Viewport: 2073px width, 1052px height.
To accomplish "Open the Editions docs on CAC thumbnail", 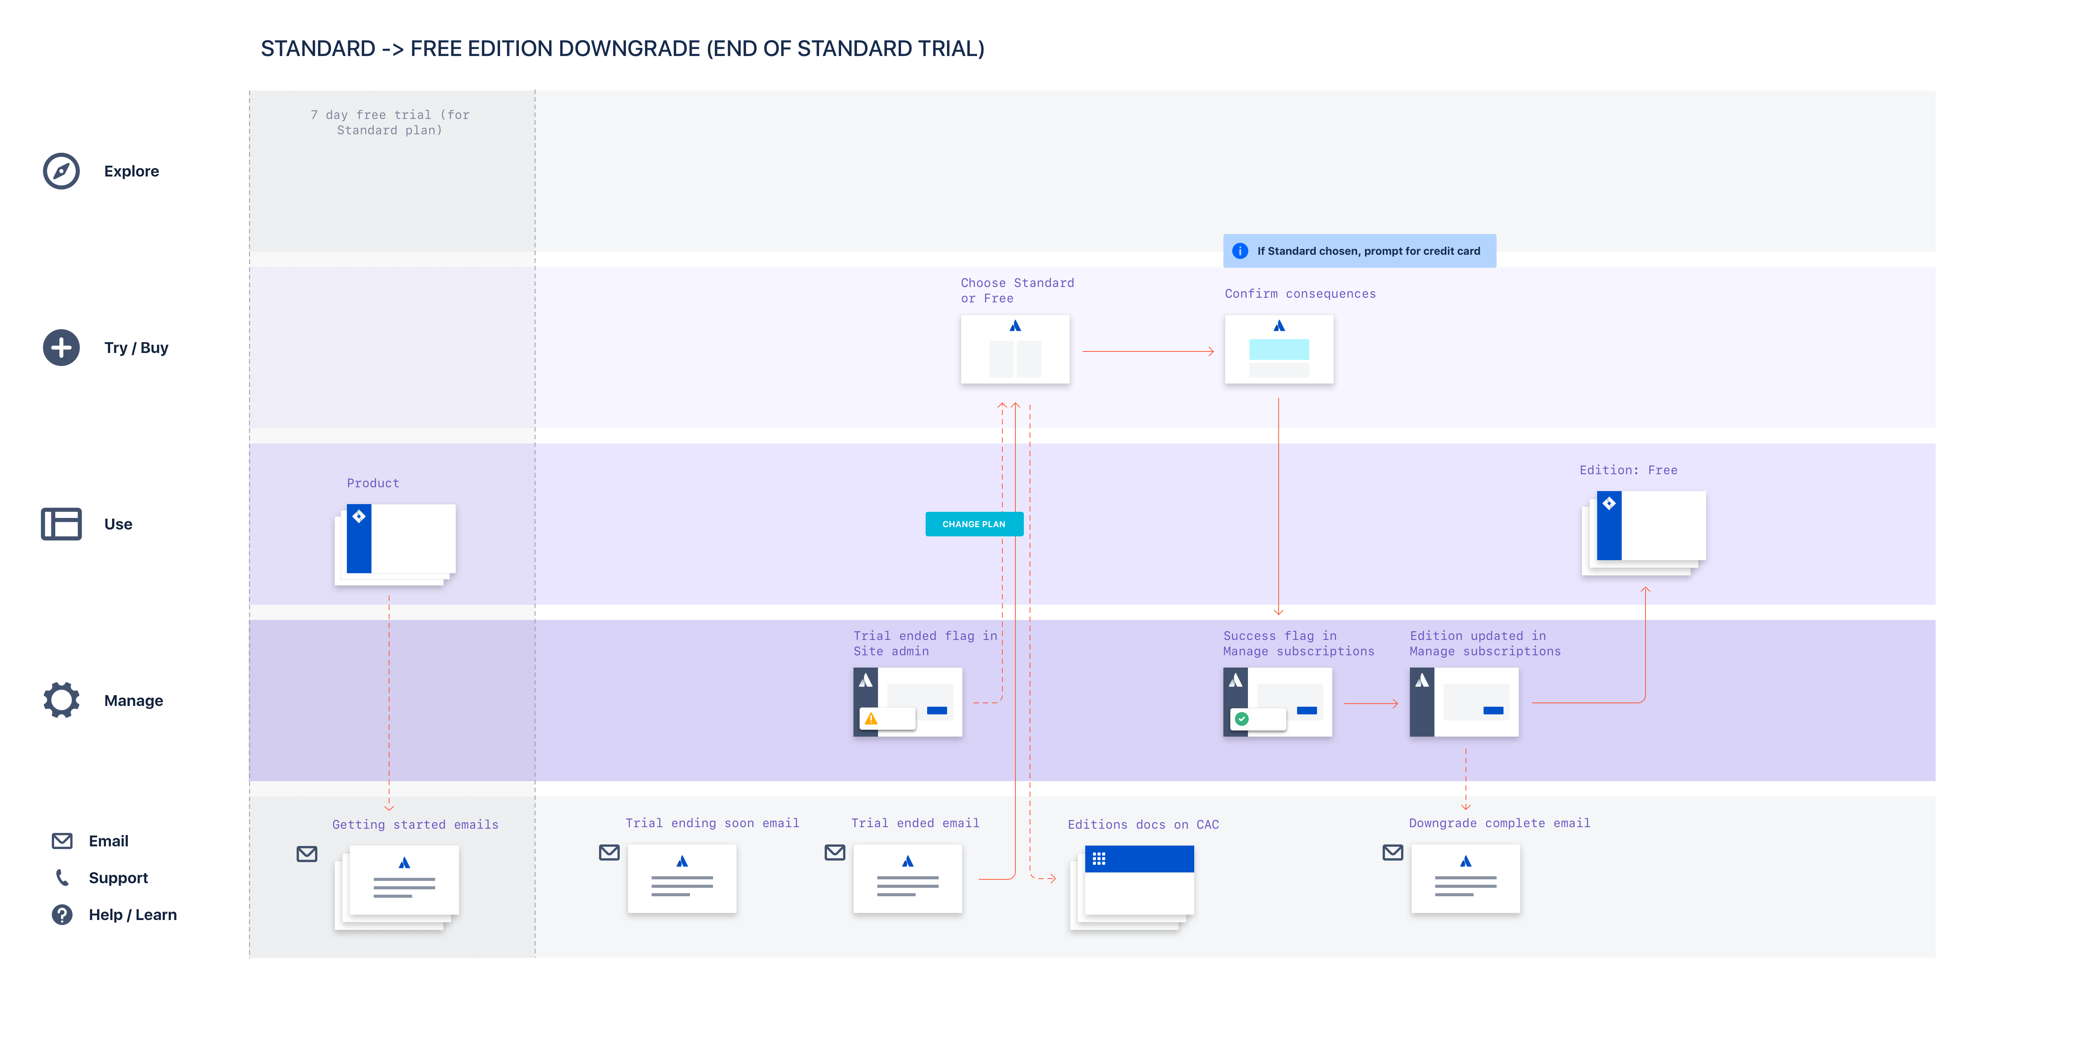I will (1132, 887).
